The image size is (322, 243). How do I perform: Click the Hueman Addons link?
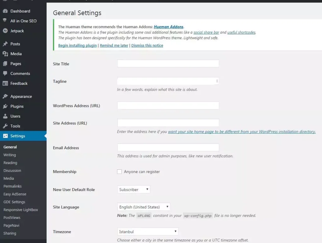click(169, 27)
